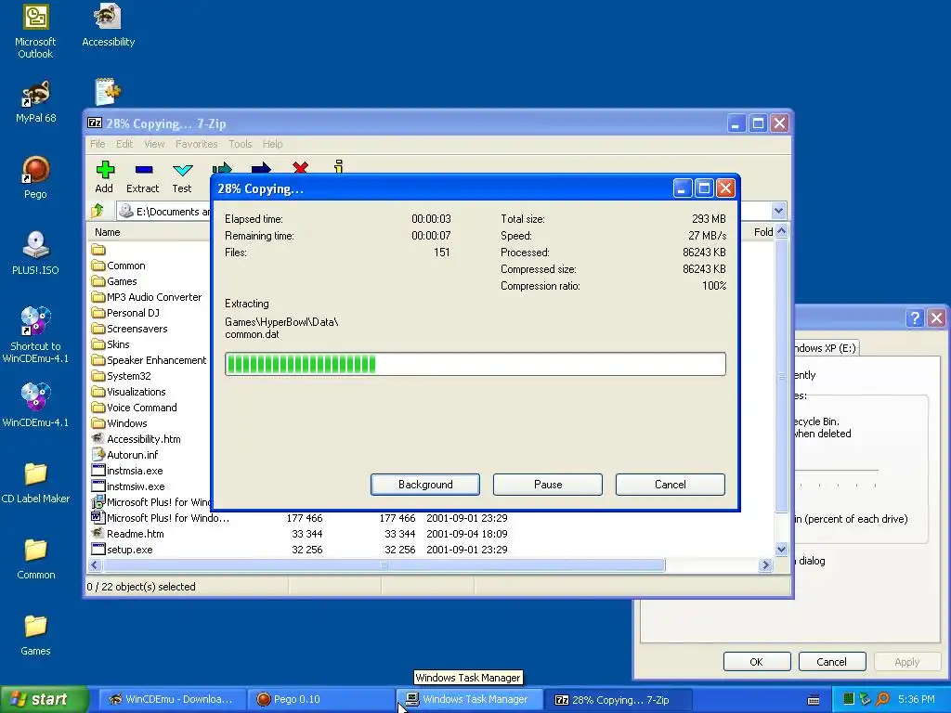Click Background button in copy dialog
The height and width of the screenshot is (713, 951).
click(x=425, y=485)
